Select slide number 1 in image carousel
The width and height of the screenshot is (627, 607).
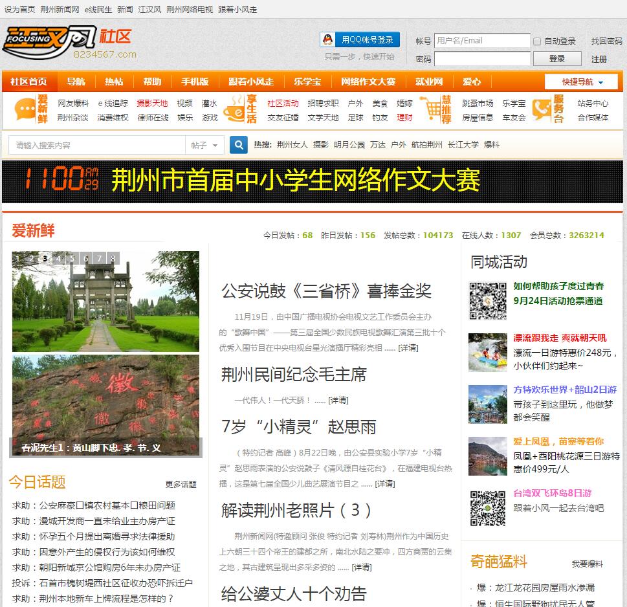click(18, 258)
